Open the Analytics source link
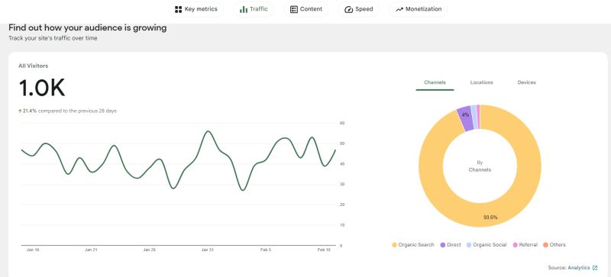Viewport: 611px width, 277px height. 579,268
